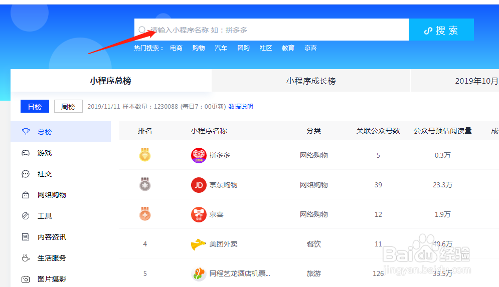
Task: Click the 京喜 app logo
Action: coord(199,214)
